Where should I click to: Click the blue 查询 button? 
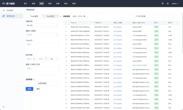(29, 89)
